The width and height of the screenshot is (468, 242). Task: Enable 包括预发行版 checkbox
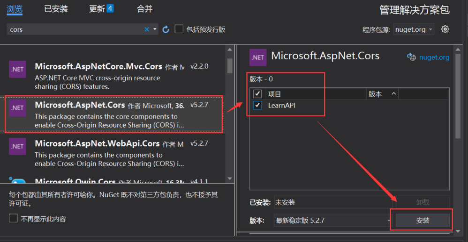[x=179, y=29]
